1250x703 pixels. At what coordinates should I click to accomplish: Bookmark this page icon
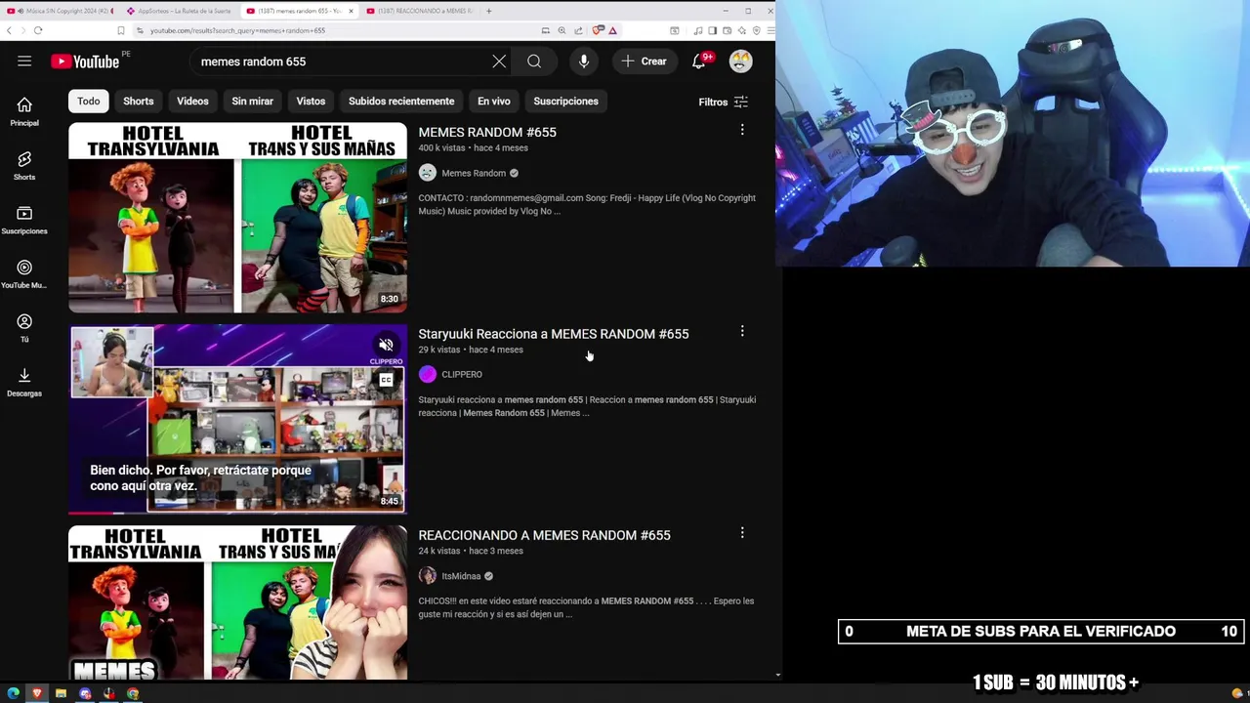(x=120, y=30)
